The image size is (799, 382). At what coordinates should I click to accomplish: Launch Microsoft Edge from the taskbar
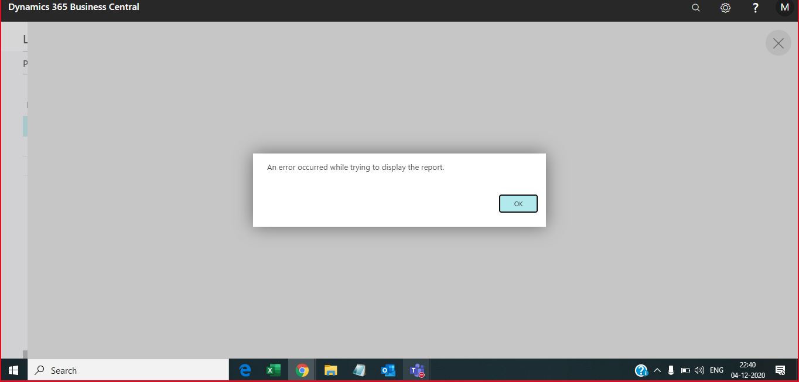(245, 370)
